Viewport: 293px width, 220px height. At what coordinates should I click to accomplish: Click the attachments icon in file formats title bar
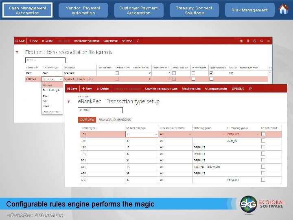click(248, 41)
